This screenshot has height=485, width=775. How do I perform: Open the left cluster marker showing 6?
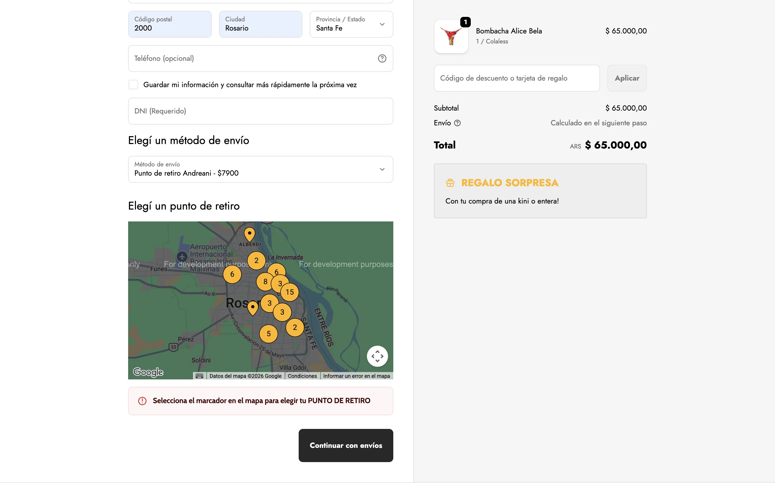click(x=232, y=274)
